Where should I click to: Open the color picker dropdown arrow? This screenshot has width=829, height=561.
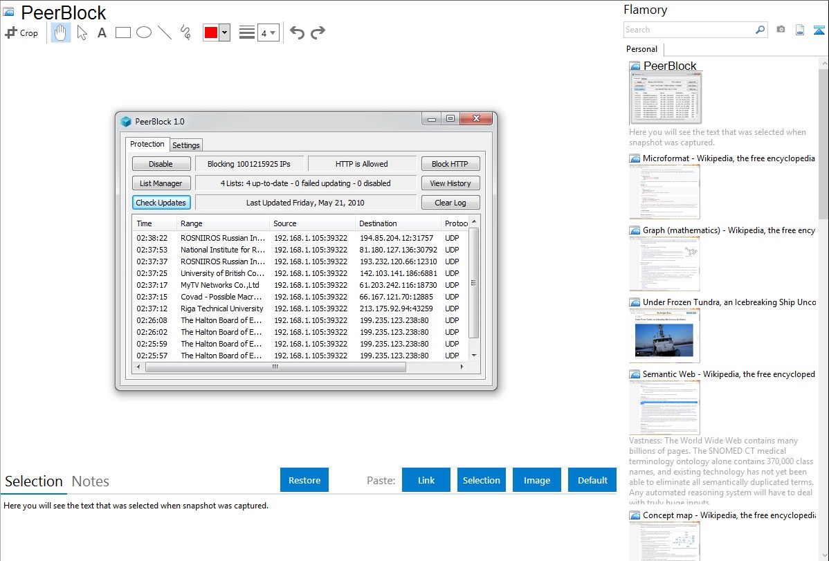click(x=224, y=33)
